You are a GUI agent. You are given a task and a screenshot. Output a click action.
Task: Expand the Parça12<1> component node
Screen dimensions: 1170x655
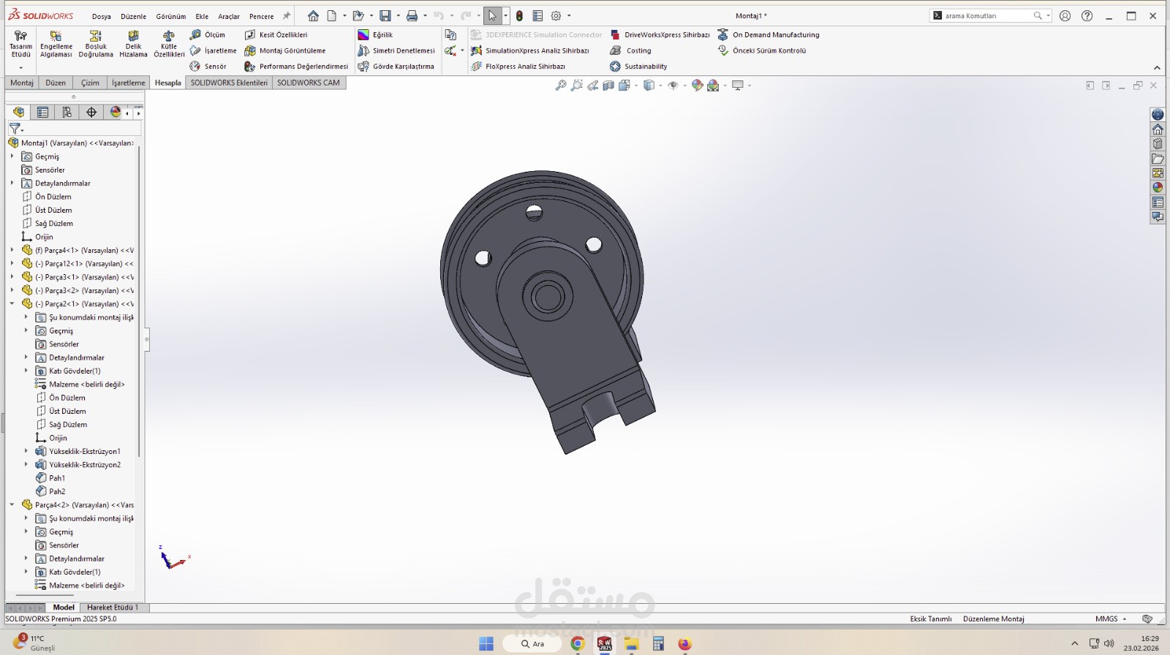12,264
